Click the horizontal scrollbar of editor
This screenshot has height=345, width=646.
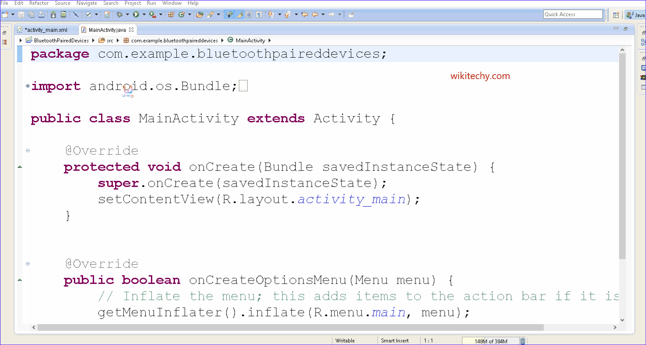[290, 328]
